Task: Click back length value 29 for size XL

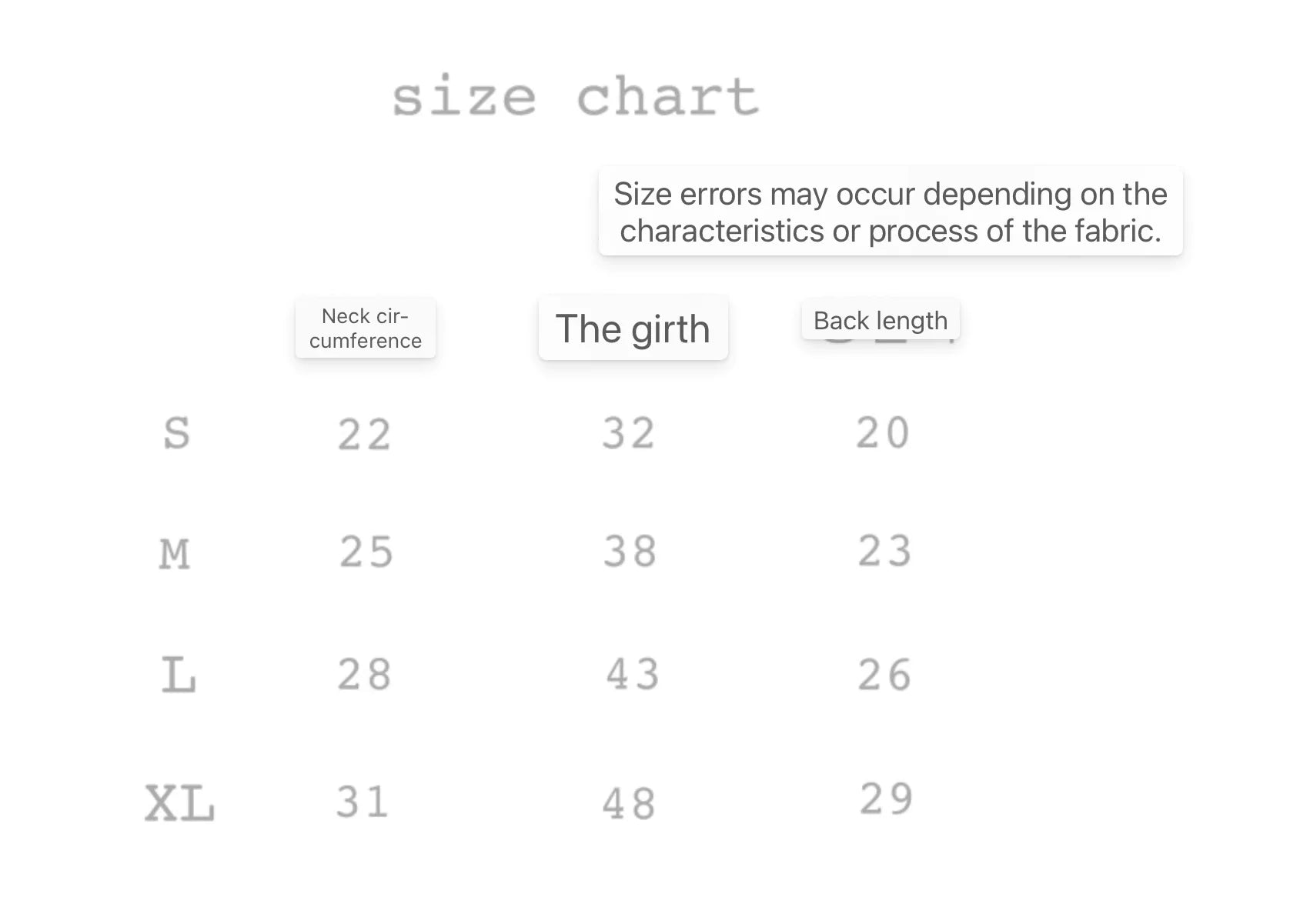Action: click(x=887, y=799)
